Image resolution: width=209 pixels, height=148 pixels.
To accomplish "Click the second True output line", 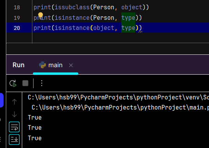I will [x=35, y=127].
